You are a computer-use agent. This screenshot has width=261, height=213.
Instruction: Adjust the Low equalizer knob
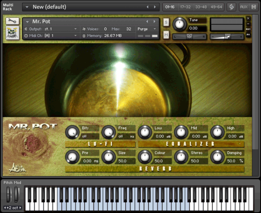[x=144, y=132]
